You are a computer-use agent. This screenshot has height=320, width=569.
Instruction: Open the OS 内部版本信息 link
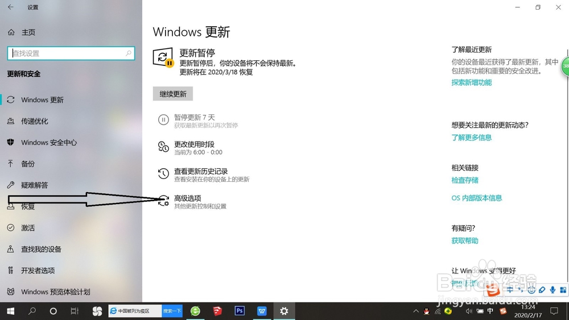pos(476,198)
